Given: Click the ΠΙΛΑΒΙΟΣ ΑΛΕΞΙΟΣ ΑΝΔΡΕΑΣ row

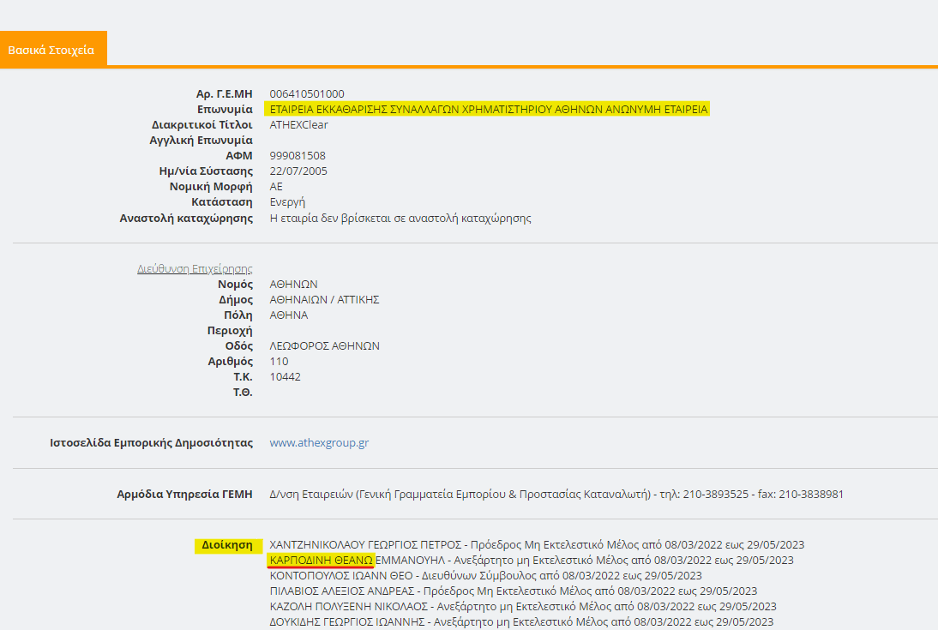Looking at the screenshot, I should pos(514,591).
